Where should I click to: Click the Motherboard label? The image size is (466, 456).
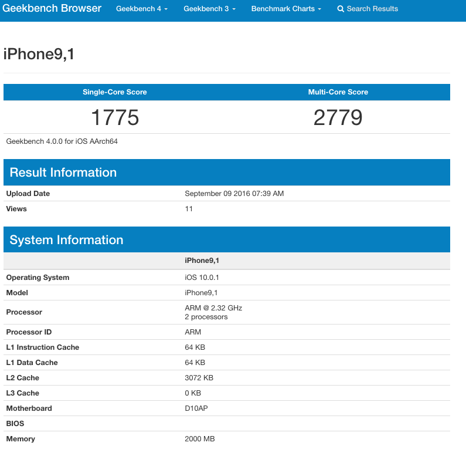[29, 408]
